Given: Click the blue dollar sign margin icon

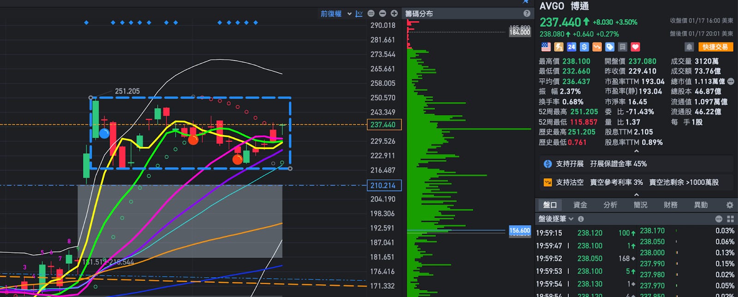Looking at the screenshot, I should pos(584,47).
